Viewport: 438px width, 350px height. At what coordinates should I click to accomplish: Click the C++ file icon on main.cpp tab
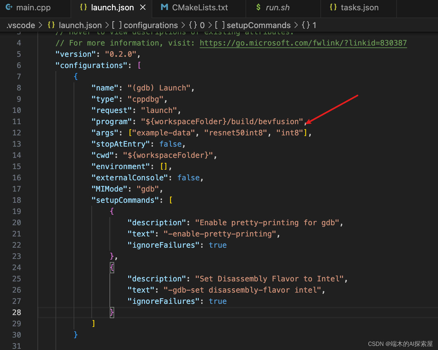point(9,7)
